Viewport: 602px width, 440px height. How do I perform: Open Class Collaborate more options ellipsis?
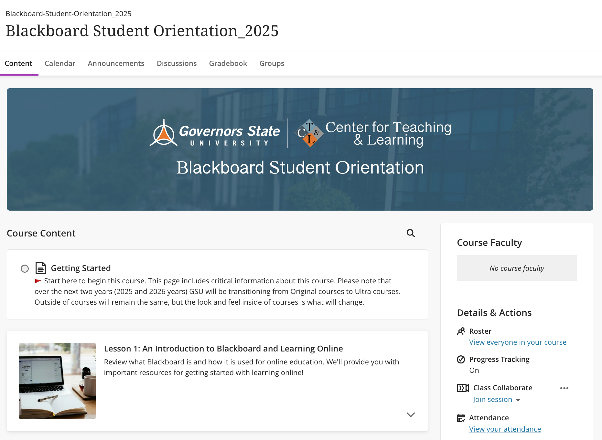pyautogui.click(x=564, y=388)
